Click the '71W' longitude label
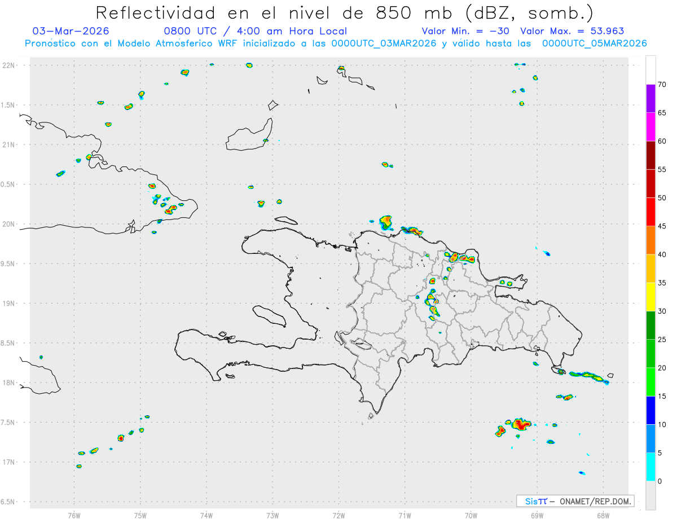 pyautogui.click(x=405, y=515)
